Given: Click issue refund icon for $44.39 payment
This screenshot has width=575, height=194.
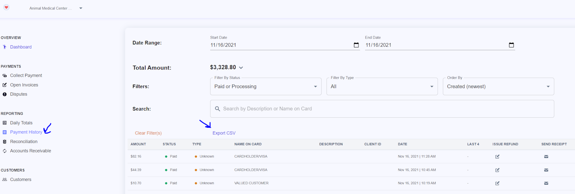Looking at the screenshot, I should pos(497,170).
